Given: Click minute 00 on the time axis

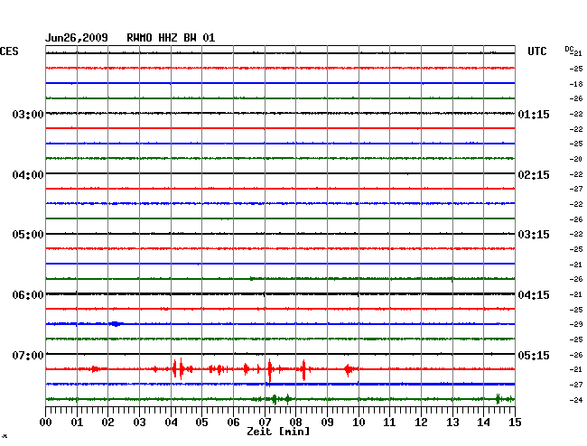Looking at the screenshot, I should point(46,422).
